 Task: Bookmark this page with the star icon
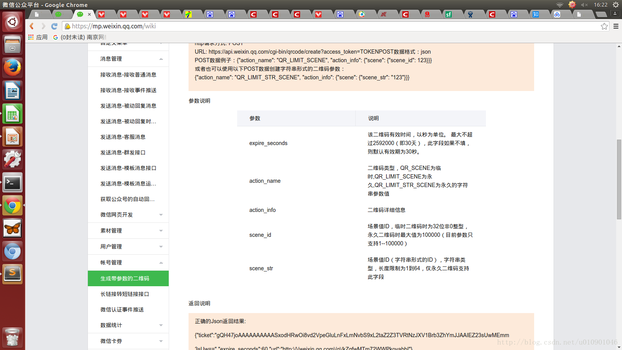click(604, 26)
